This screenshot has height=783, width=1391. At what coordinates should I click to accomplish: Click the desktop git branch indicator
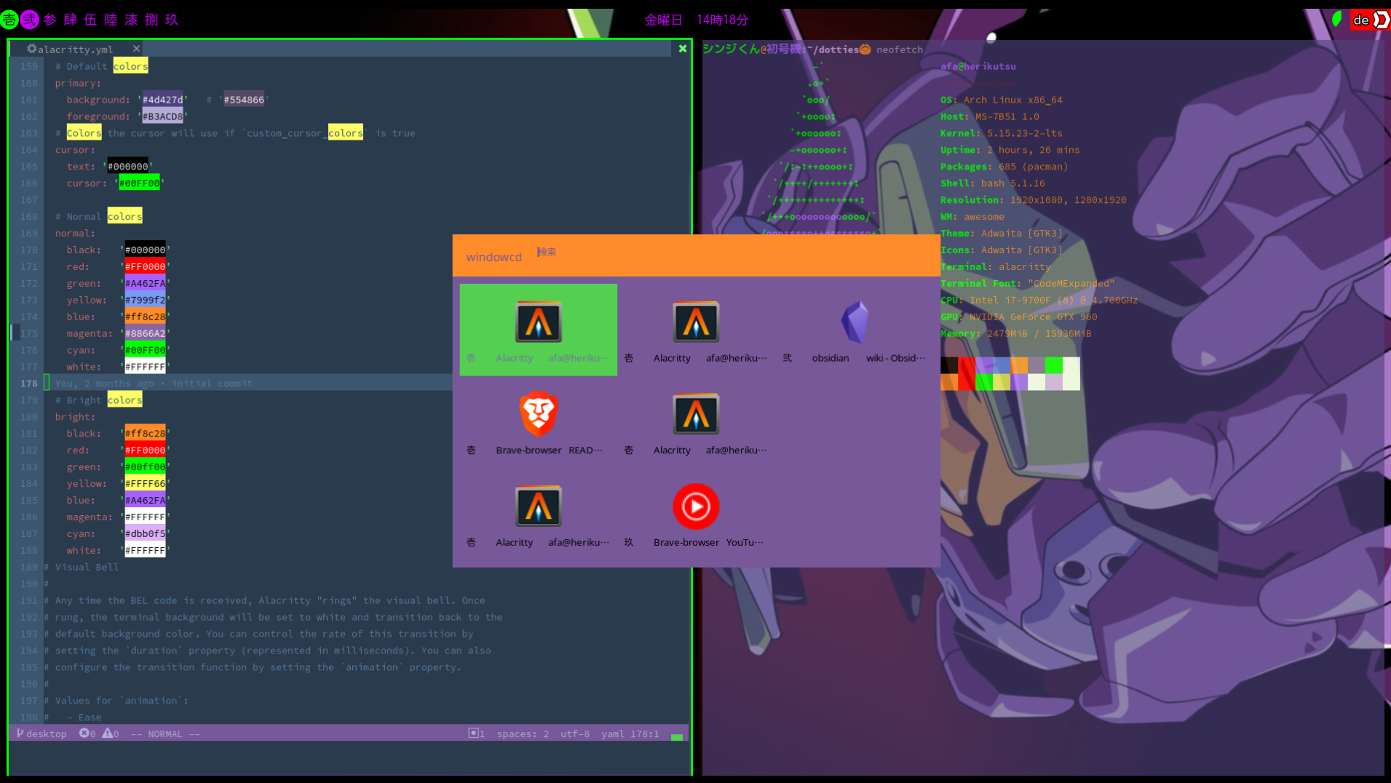[x=41, y=734]
